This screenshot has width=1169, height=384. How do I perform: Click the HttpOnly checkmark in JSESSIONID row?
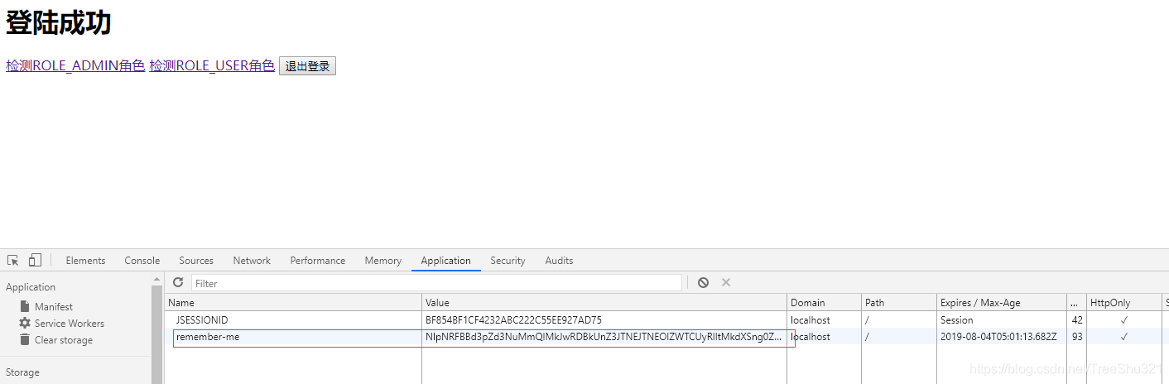coord(1124,320)
